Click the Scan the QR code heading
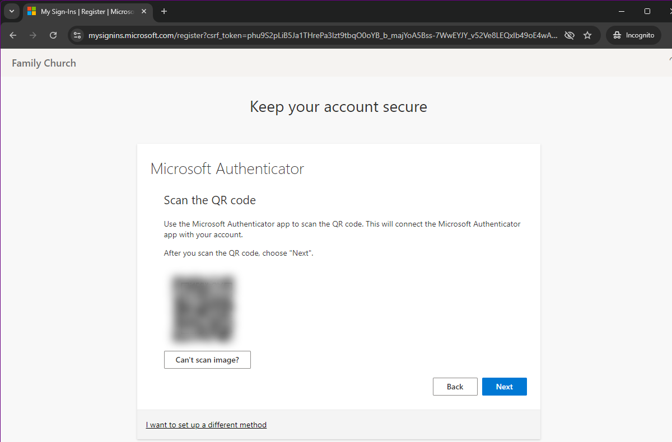Viewport: 672px width, 442px height. coord(209,200)
